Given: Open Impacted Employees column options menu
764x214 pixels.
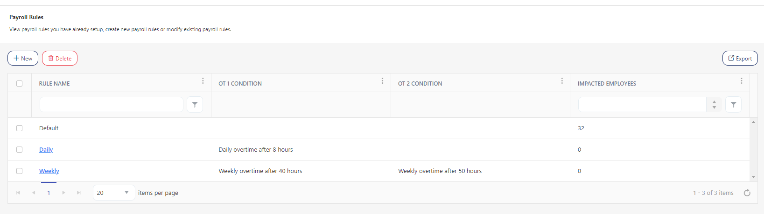Looking at the screenshot, I should 741,81.
